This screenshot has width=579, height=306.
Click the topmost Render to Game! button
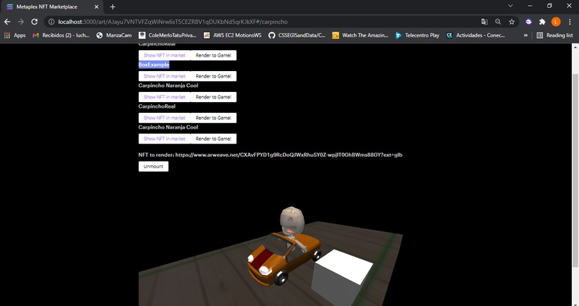pyautogui.click(x=213, y=55)
